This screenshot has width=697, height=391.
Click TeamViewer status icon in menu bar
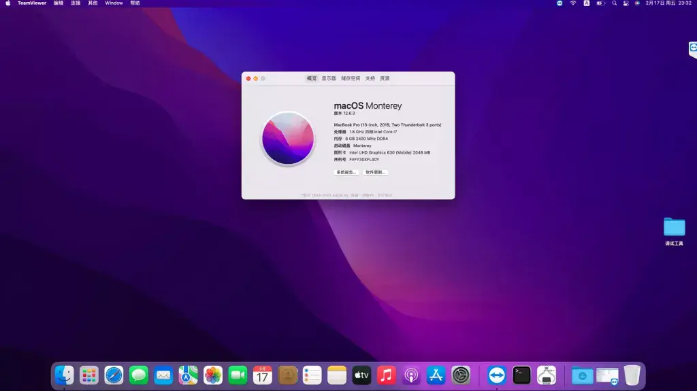pos(560,3)
